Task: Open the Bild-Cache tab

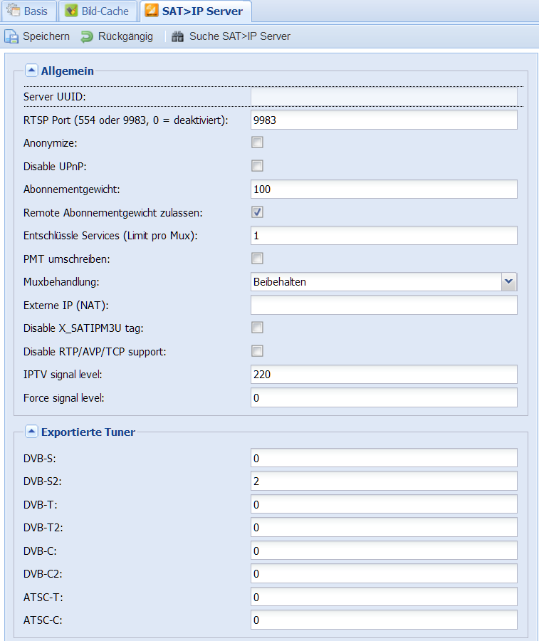Action: [x=98, y=11]
